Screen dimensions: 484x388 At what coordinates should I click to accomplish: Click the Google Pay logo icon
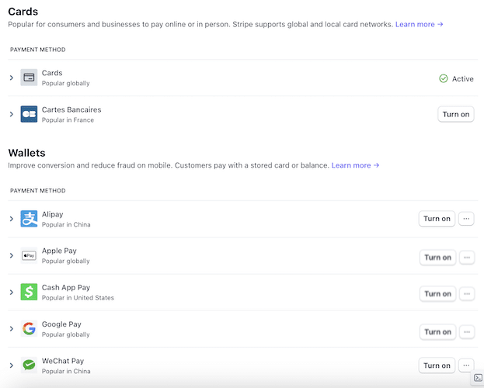29,328
